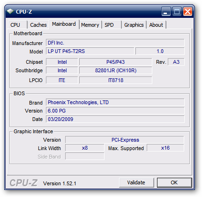This screenshot has width=202, height=197.
Task: Click the Validate button
Action: (x=136, y=182)
